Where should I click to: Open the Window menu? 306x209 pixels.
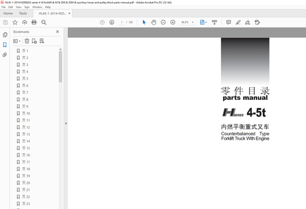(38, 7)
